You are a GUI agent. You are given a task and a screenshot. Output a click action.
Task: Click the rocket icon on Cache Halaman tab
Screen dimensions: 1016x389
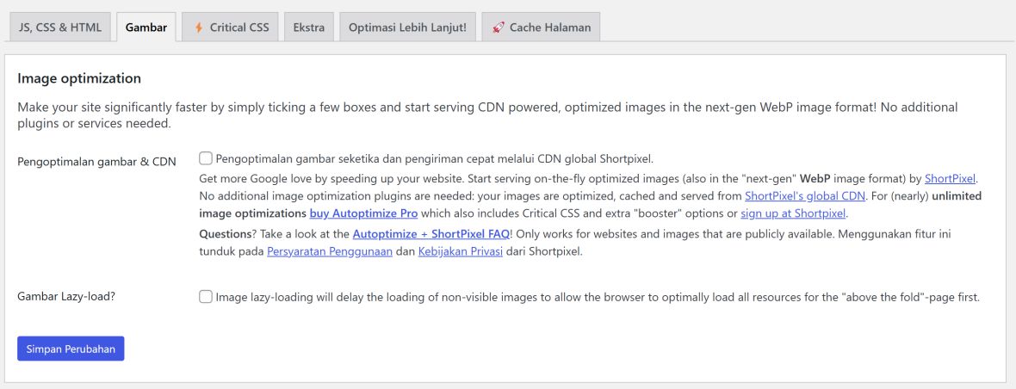[498, 28]
